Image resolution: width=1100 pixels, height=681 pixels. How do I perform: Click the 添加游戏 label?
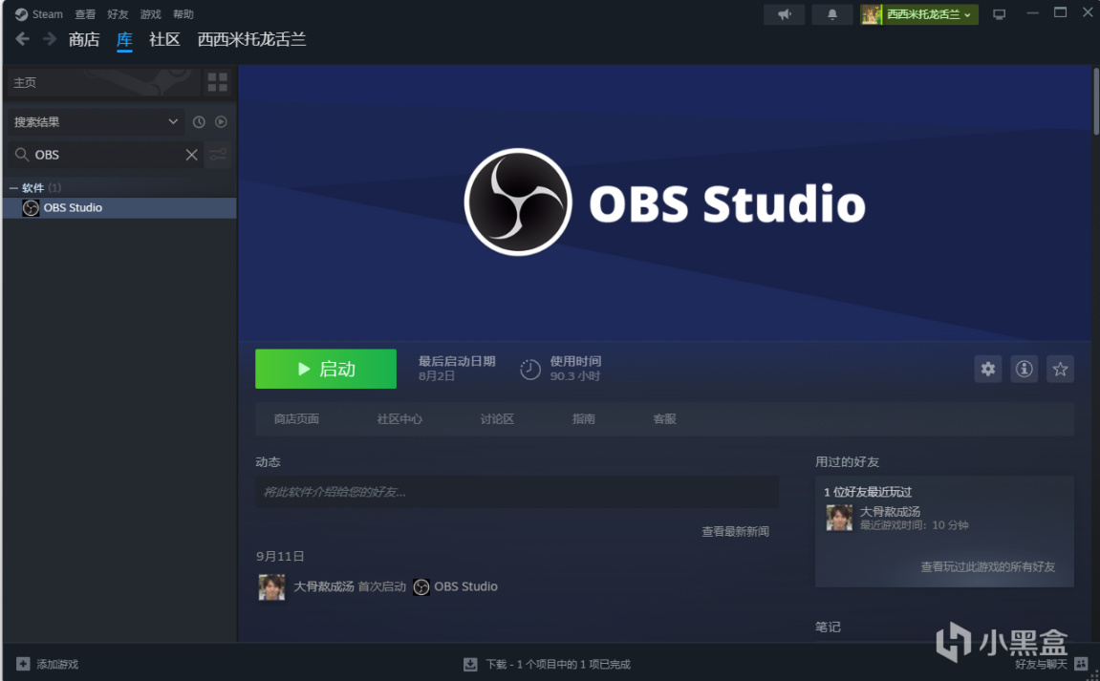tap(57, 664)
